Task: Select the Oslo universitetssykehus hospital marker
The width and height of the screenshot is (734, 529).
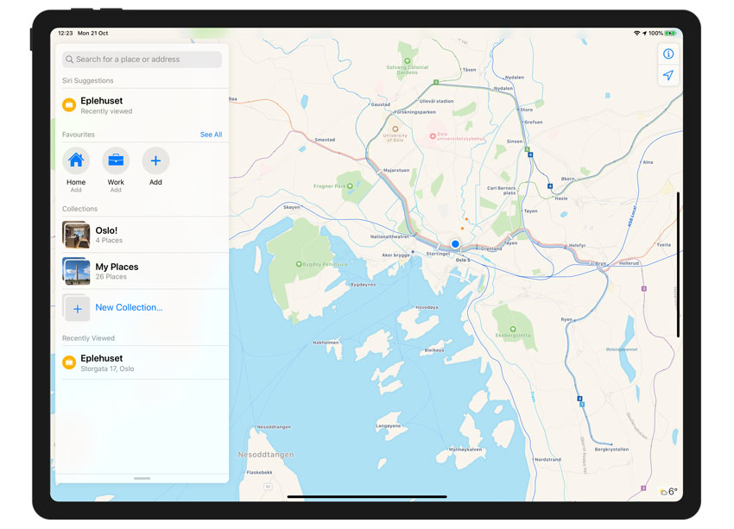Action: (x=433, y=136)
